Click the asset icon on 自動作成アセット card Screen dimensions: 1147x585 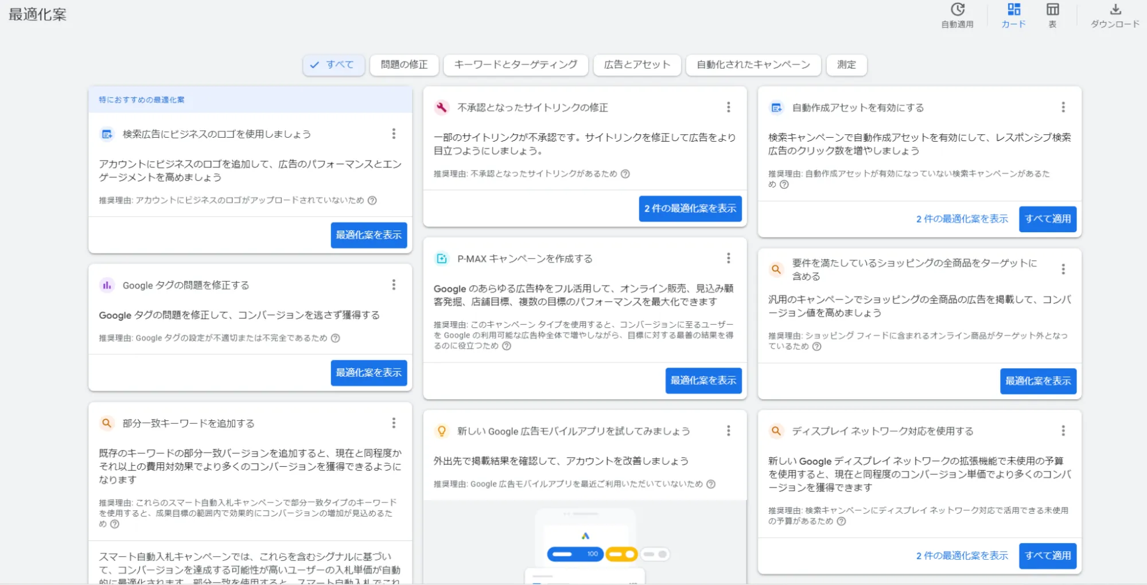click(776, 107)
